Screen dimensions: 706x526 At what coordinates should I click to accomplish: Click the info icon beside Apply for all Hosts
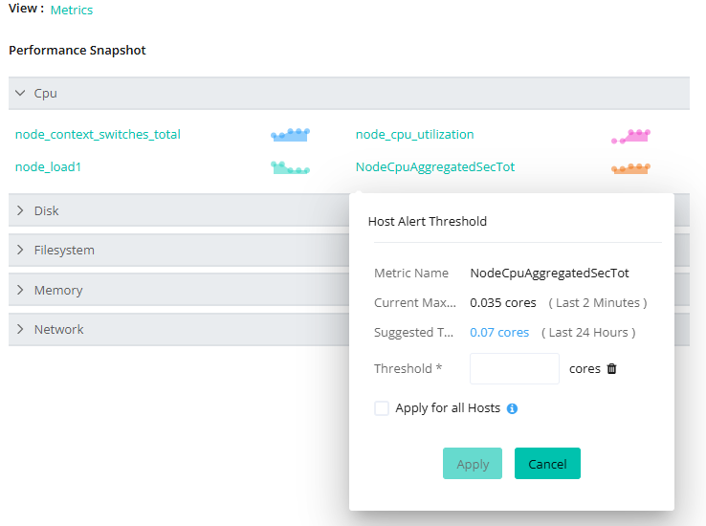pos(512,408)
